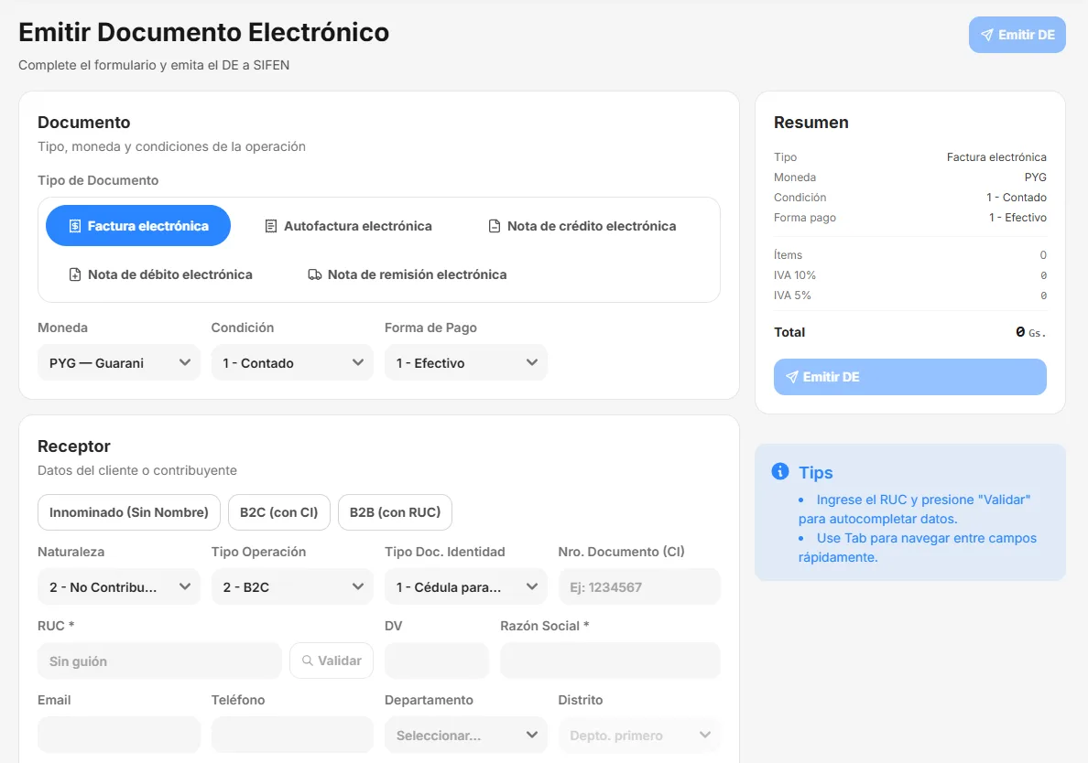Click the 'IVA 10%' row label
The height and width of the screenshot is (763, 1088).
(795, 275)
